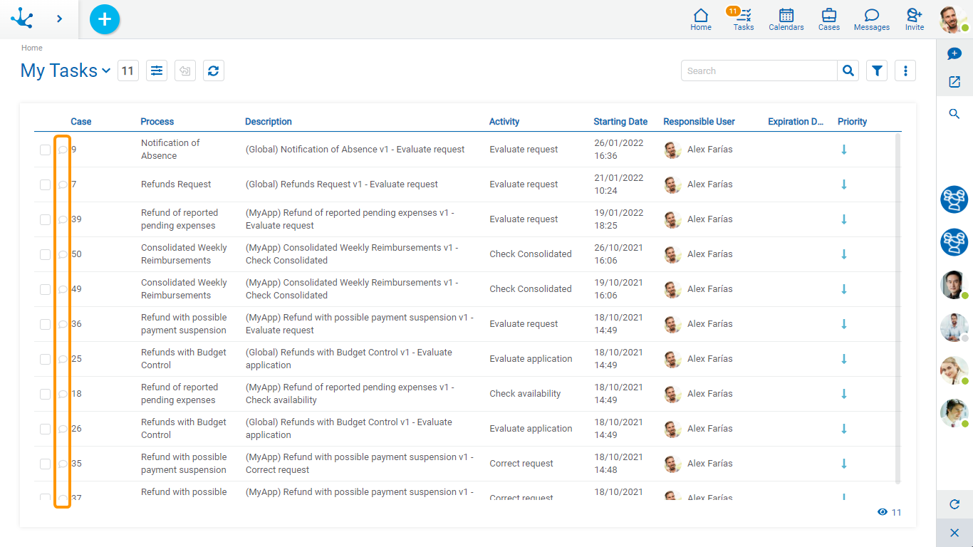Check the box for case 18
The width and height of the screenshot is (973, 547).
[45, 394]
